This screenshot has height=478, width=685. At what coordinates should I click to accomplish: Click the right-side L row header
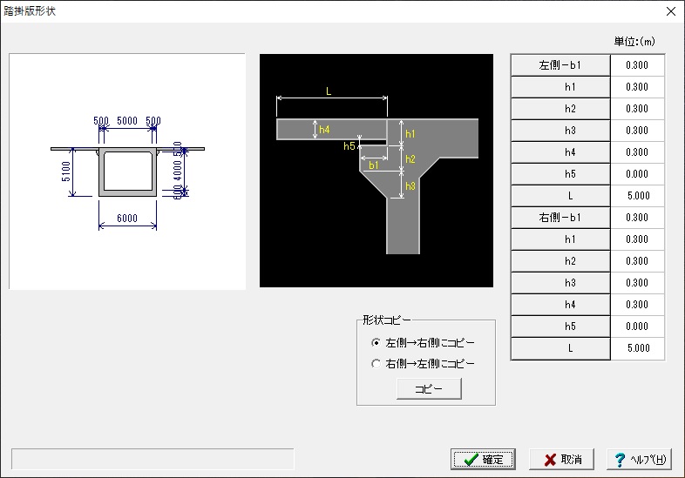click(x=560, y=348)
